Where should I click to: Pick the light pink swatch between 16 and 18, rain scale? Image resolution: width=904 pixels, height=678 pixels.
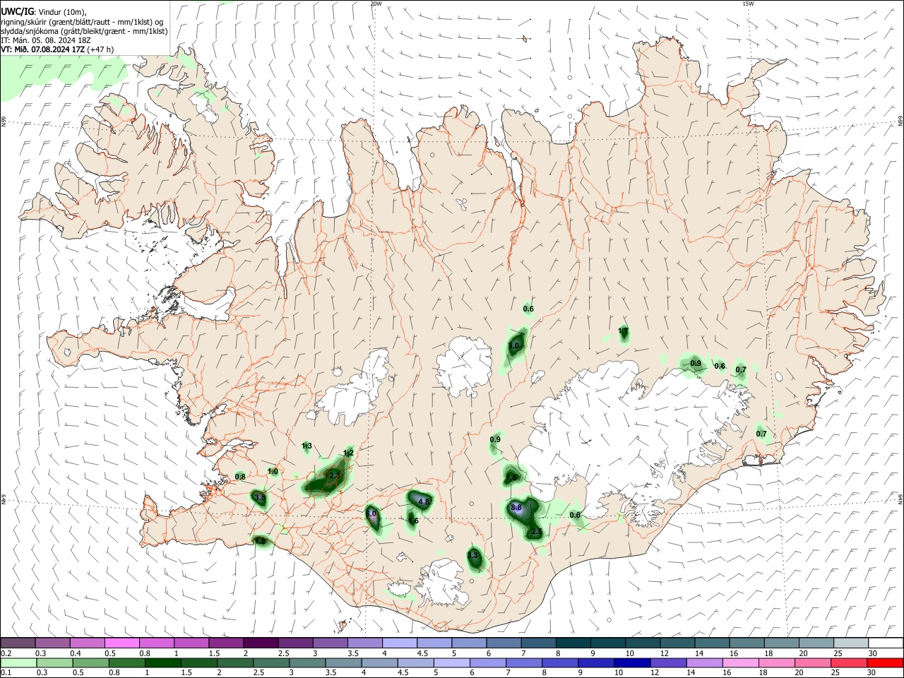click(740, 662)
